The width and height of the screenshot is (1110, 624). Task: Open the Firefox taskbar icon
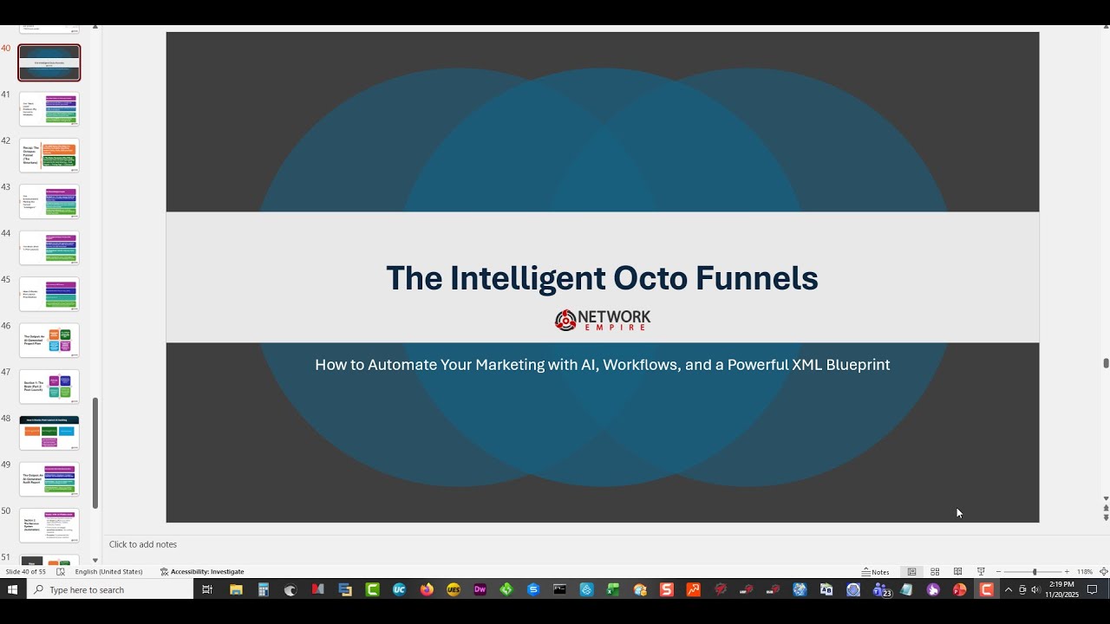pyautogui.click(x=427, y=590)
